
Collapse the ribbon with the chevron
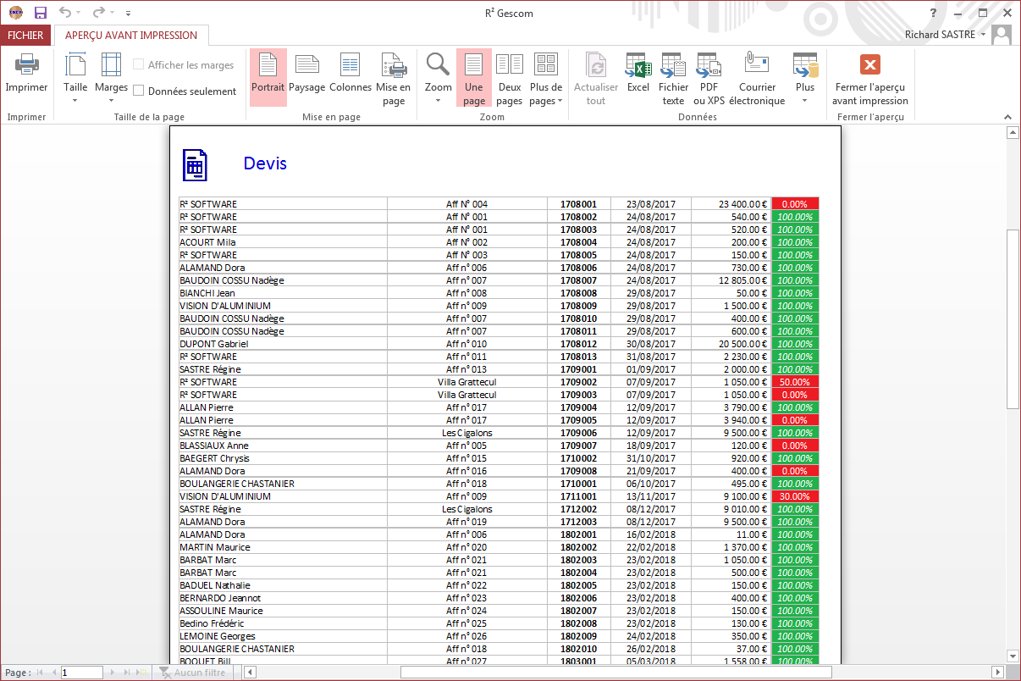pyautogui.click(x=1007, y=117)
